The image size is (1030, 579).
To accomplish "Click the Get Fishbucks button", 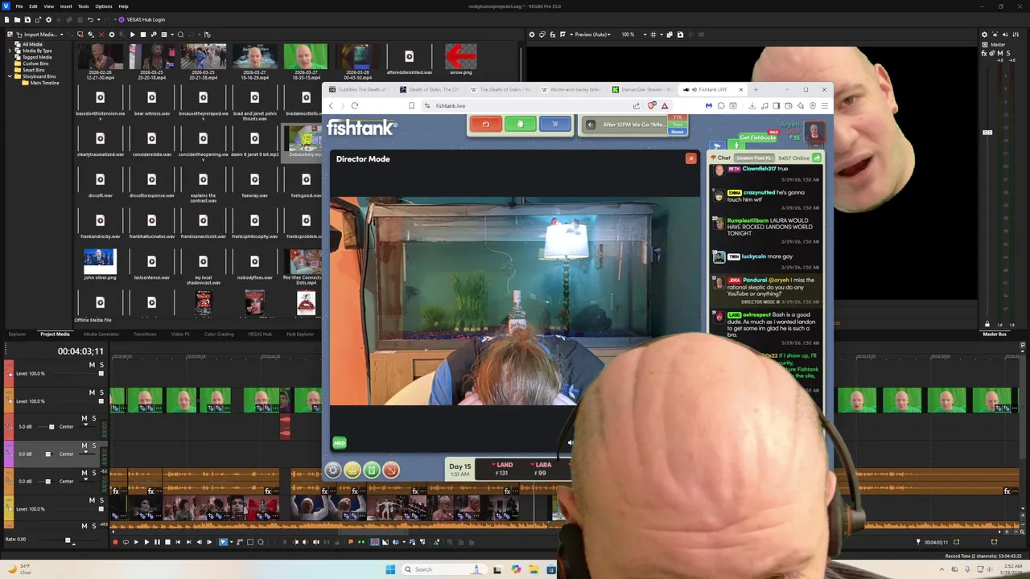I will click(758, 138).
